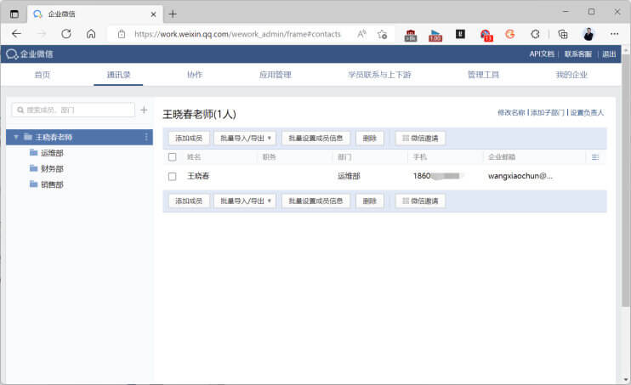This screenshot has width=631, height=385.
Task: Click the top 删除 button
Action: 369,138
